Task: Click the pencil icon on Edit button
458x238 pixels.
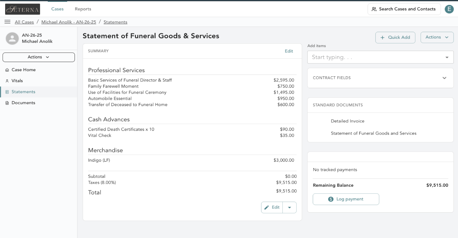Action: (267, 207)
